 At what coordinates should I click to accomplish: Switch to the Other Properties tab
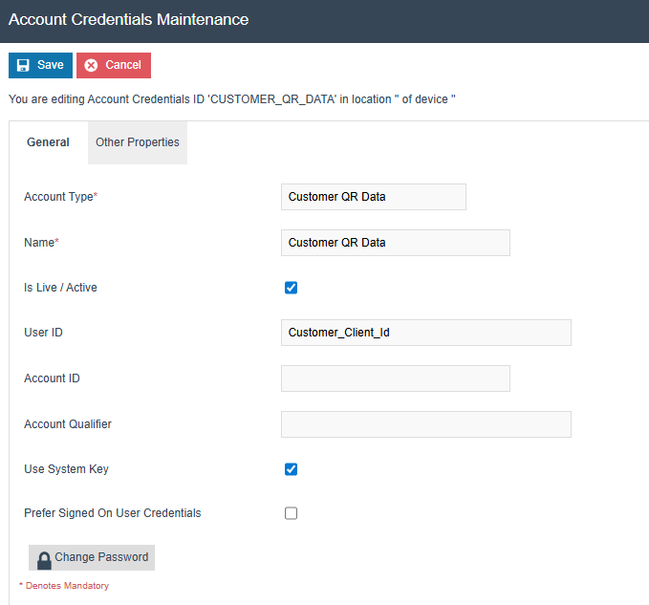pos(138,142)
